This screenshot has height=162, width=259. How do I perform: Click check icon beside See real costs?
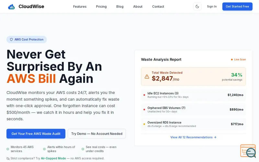coord(83,149)
